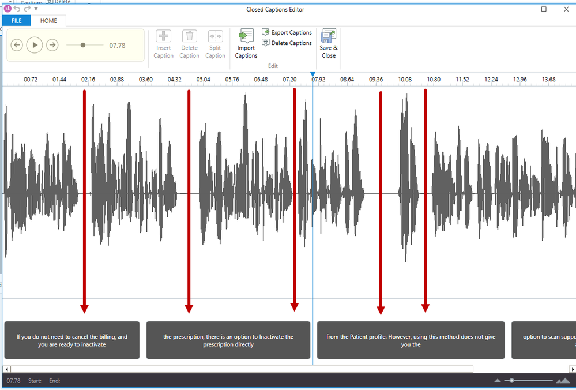The height and width of the screenshot is (390, 576).
Task: Click Export Captions
Action: click(x=287, y=33)
